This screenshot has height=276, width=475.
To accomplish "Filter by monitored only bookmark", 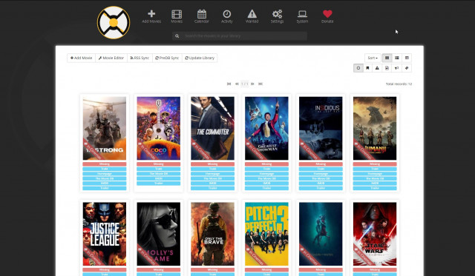I will pyautogui.click(x=368, y=68).
